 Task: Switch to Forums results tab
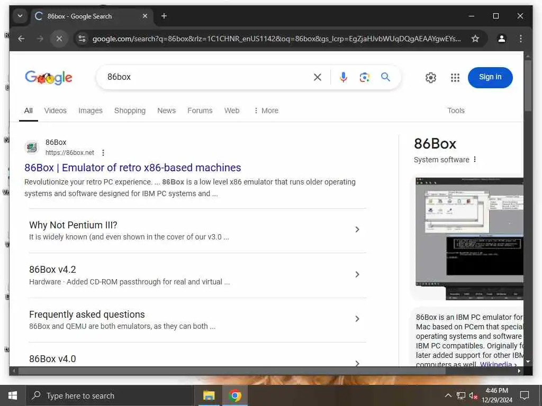(x=200, y=110)
